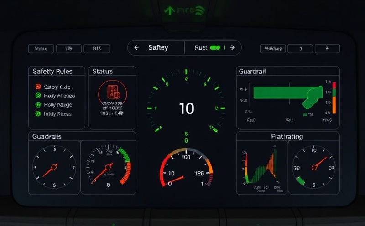Click the plain clock-style dial in Guadraiis
365x226 pixels.
54,167
